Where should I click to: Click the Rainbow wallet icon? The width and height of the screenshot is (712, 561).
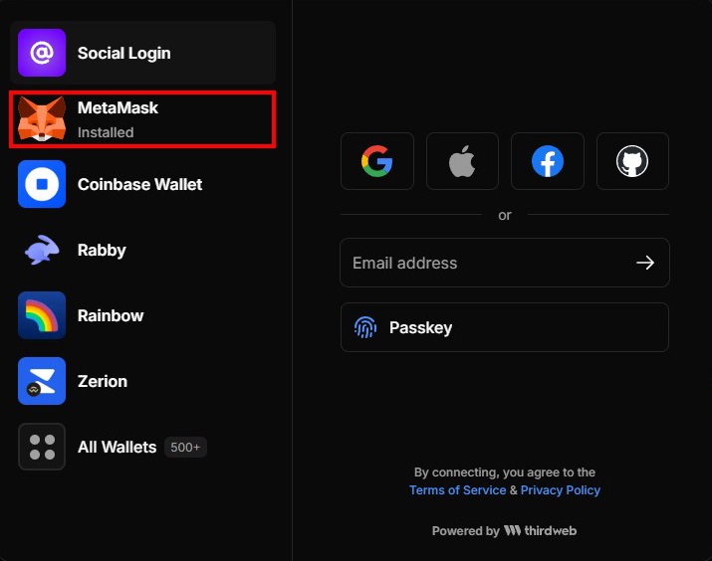[42, 315]
